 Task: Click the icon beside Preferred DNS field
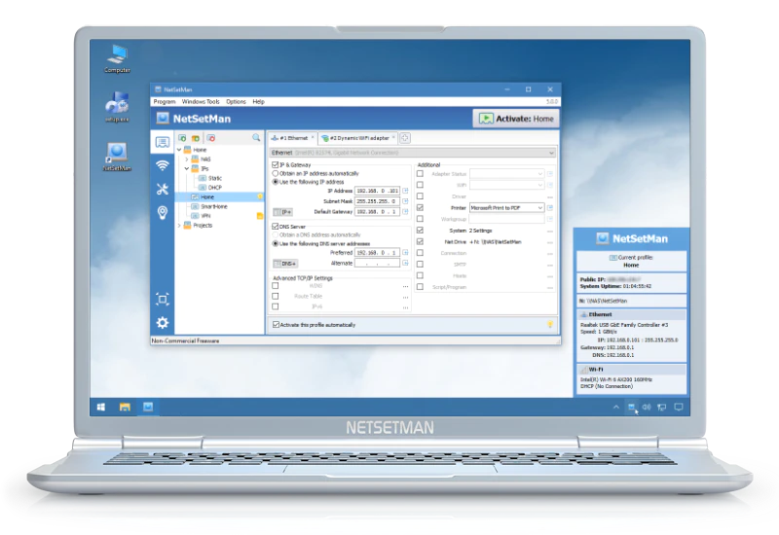[405, 253]
